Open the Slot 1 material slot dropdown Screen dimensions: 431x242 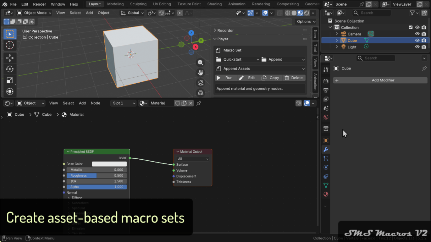point(123,103)
